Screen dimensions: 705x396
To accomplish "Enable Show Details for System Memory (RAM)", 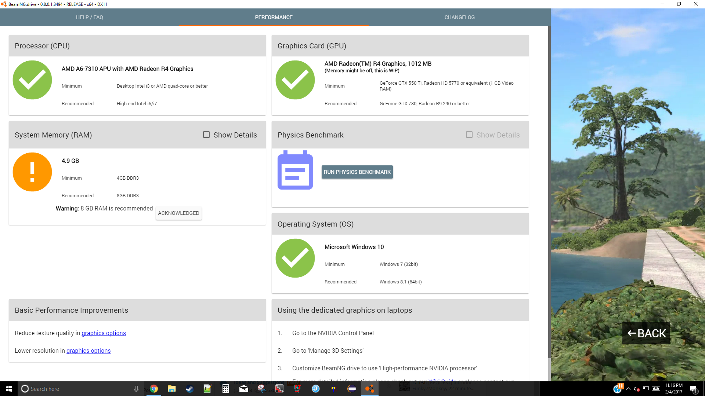I will click(206, 135).
